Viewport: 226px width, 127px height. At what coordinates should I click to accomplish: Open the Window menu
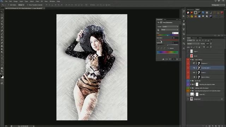point(52,1)
